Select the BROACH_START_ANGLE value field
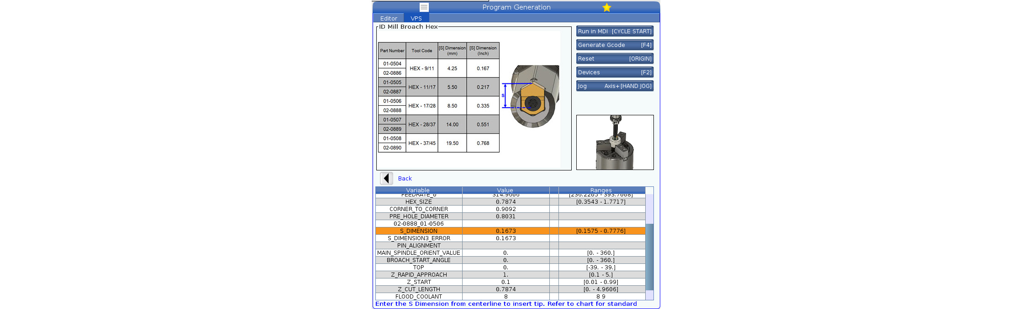The width and height of the screenshot is (1032, 309). coord(505,260)
